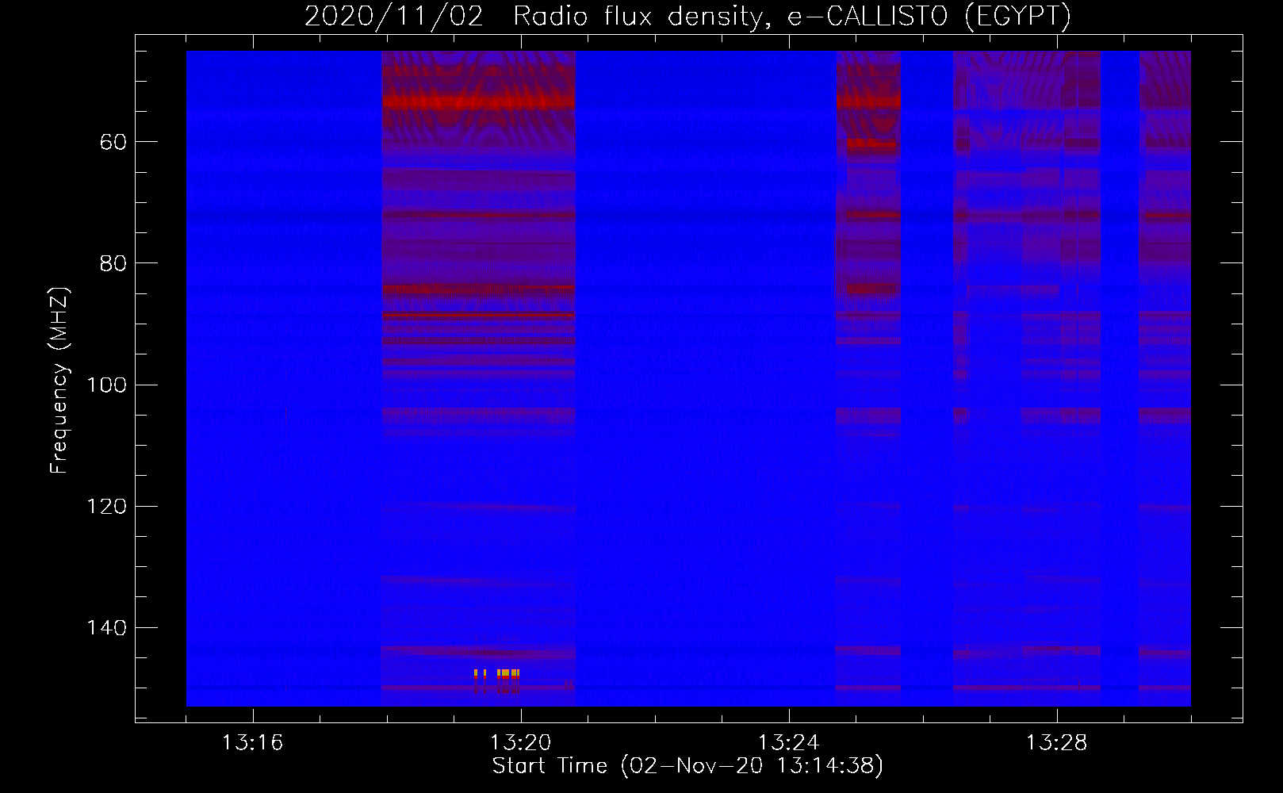Click the 80 frequency tick label

pos(113,263)
